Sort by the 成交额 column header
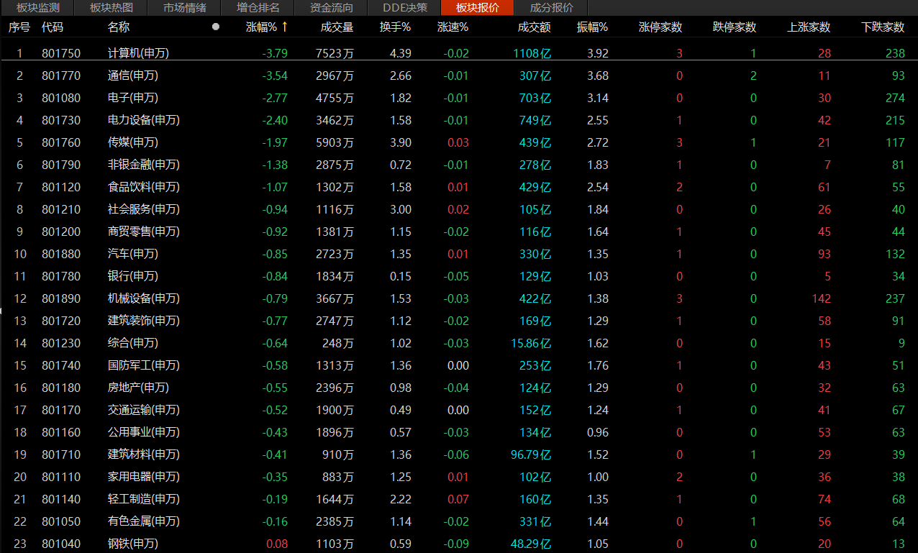Image resolution: width=918 pixels, height=553 pixels. pyautogui.click(x=535, y=27)
